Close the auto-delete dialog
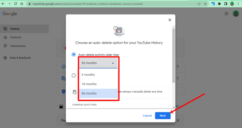Viewport: 242px width, 128px height. (x=170, y=20)
